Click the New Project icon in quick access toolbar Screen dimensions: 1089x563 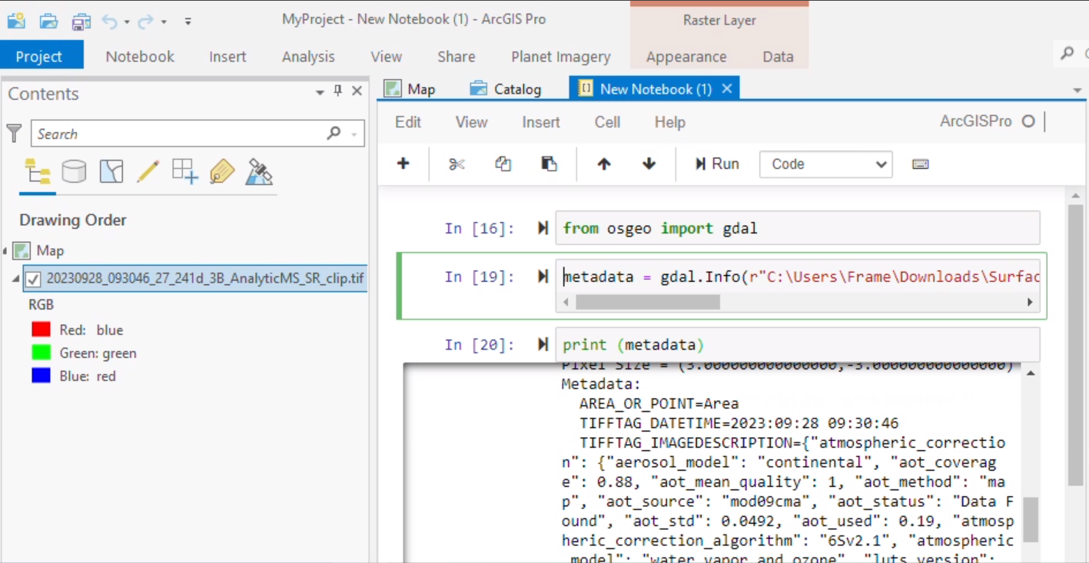click(15, 21)
